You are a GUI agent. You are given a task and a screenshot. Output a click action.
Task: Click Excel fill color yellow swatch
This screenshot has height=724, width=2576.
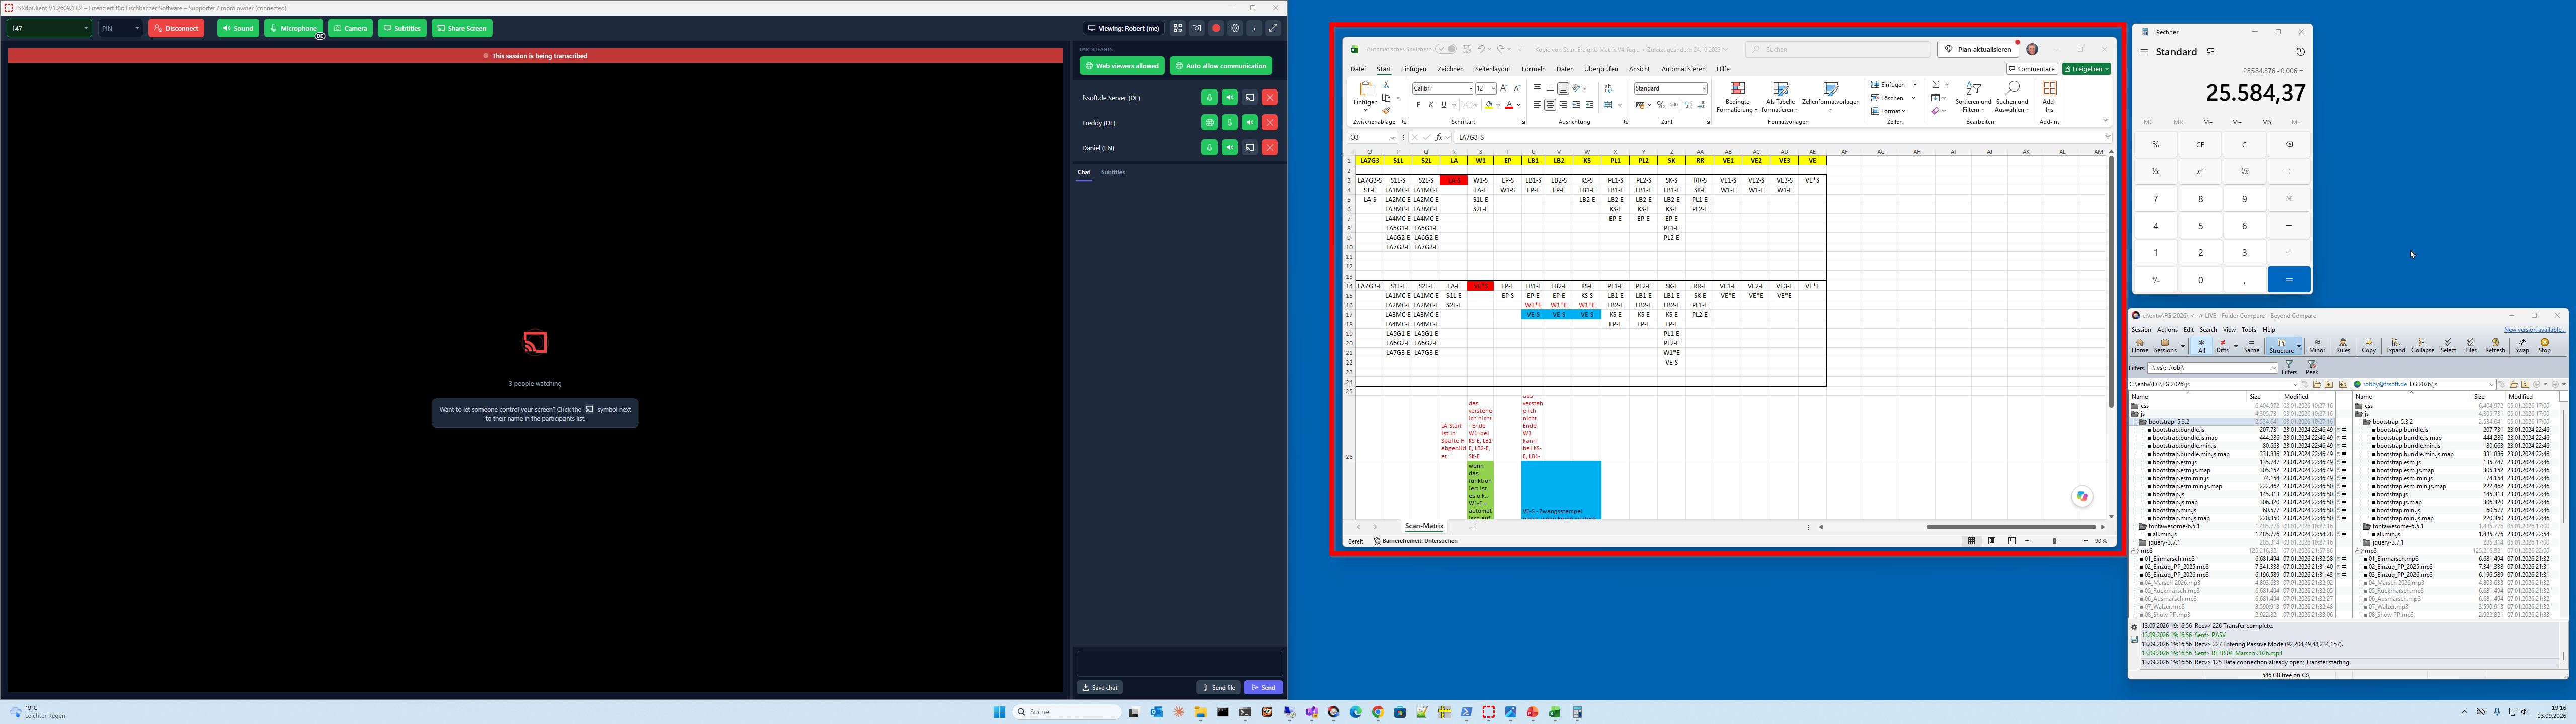pos(1488,105)
